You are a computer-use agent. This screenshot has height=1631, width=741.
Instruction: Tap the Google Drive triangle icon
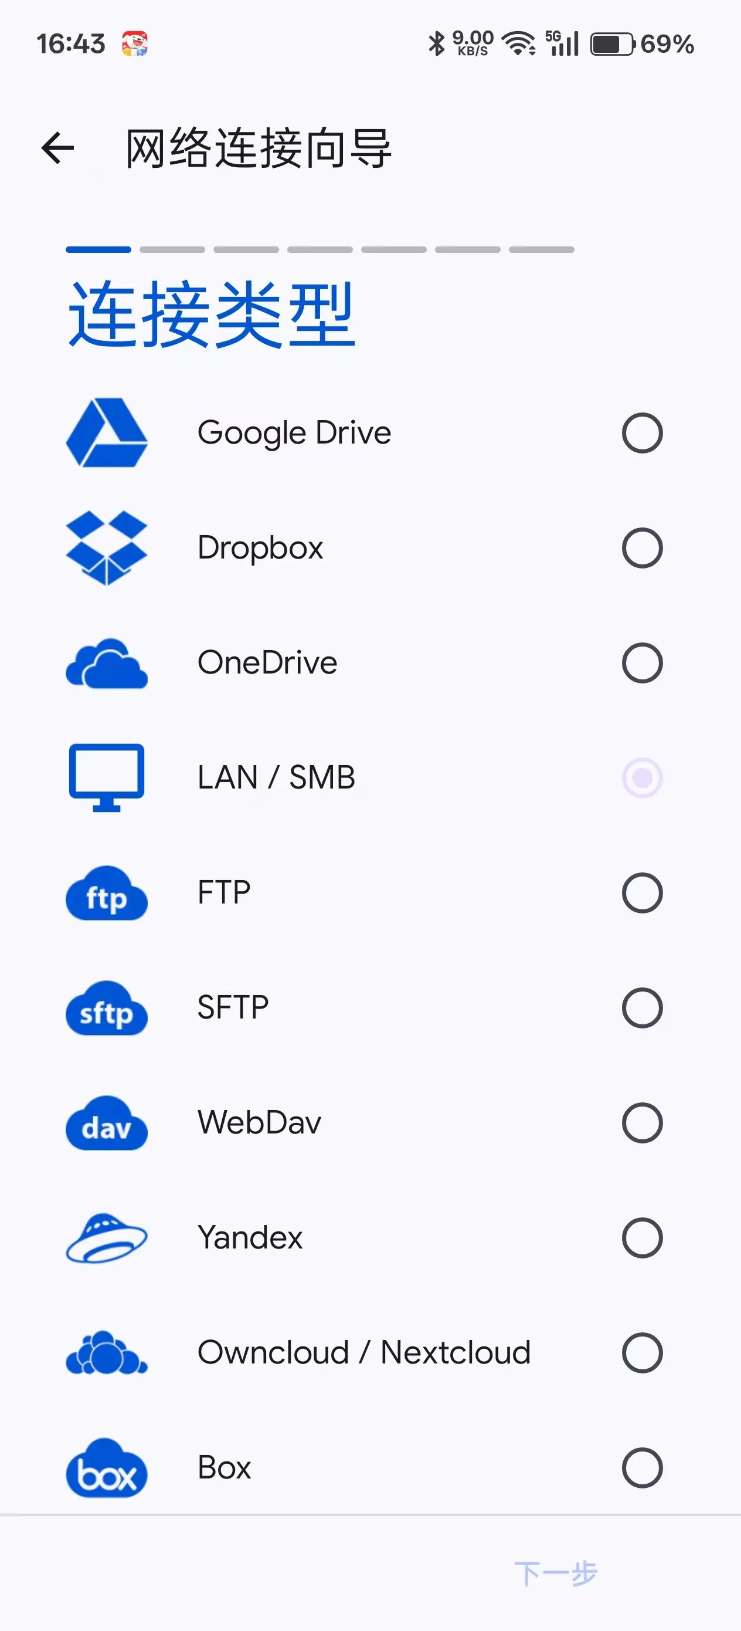point(106,433)
